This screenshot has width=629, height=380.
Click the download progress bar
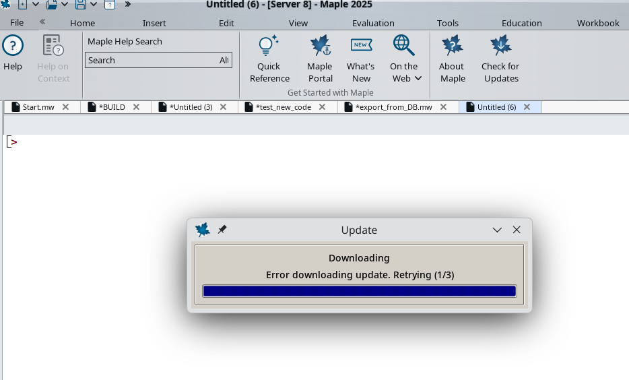click(x=359, y=291)
